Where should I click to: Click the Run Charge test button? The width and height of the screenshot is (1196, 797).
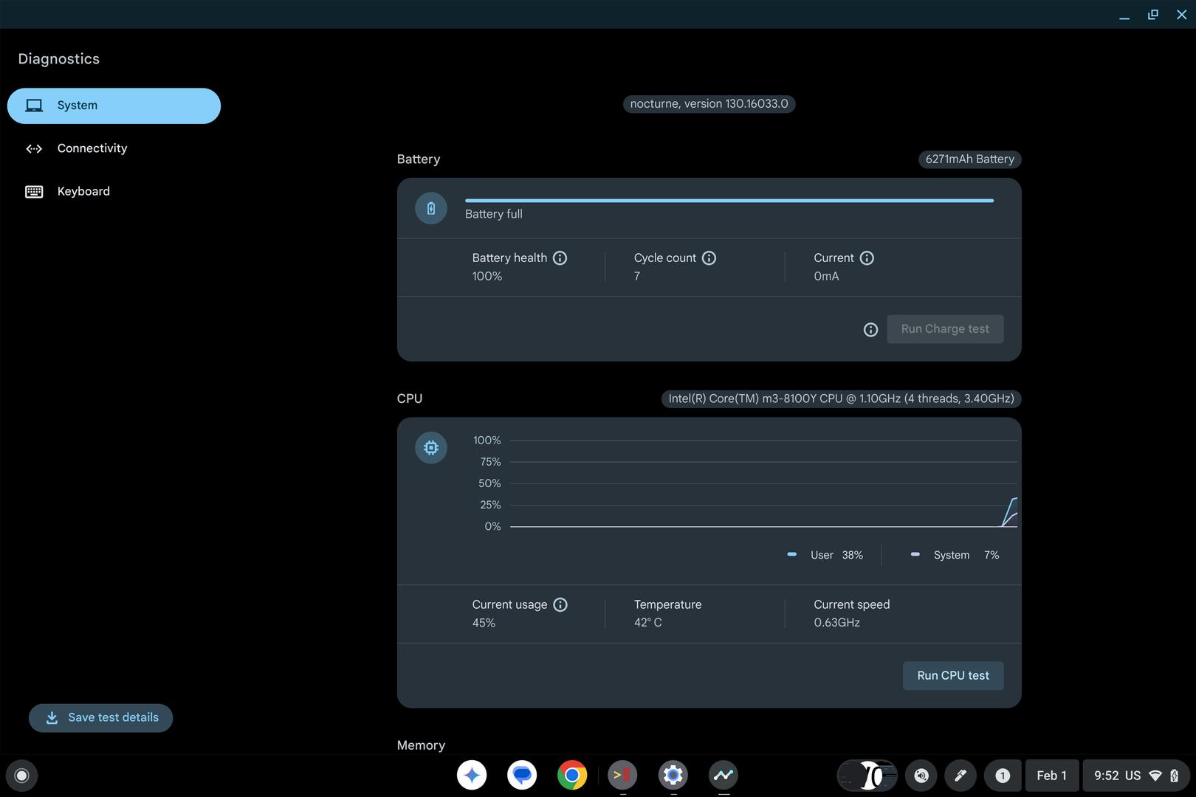944,329
